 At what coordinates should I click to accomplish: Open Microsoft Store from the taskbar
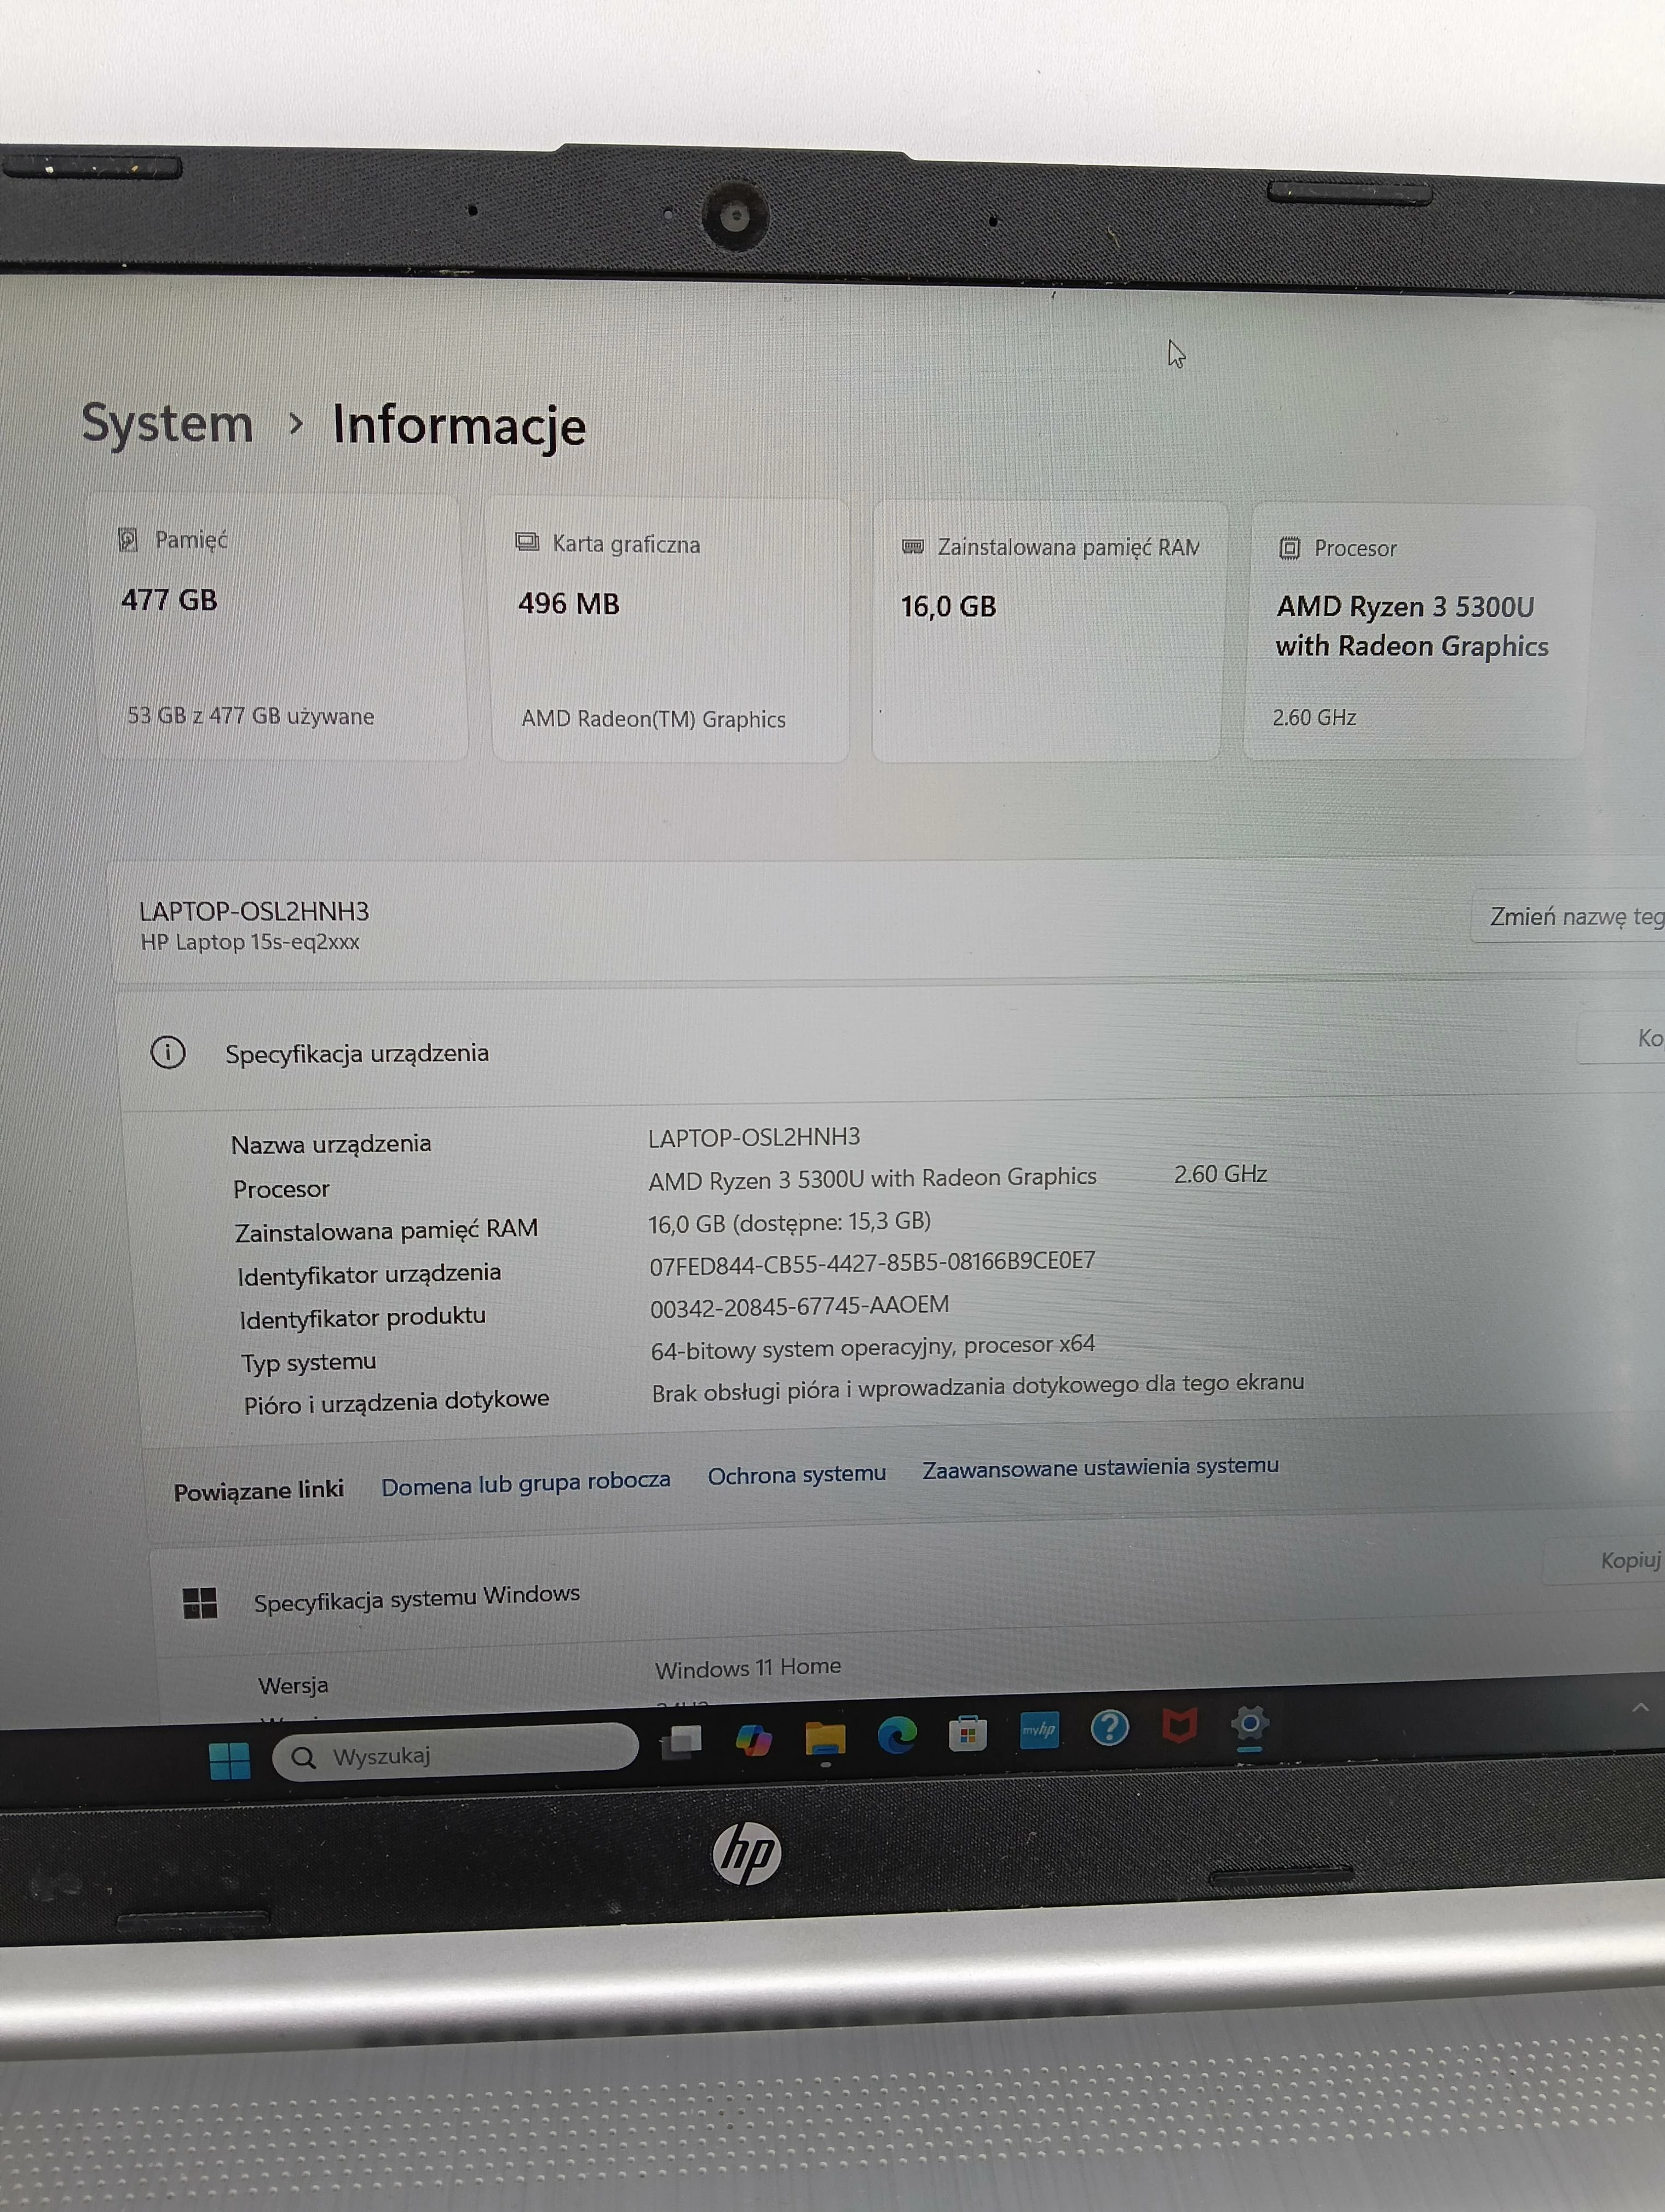[968, 1734]
